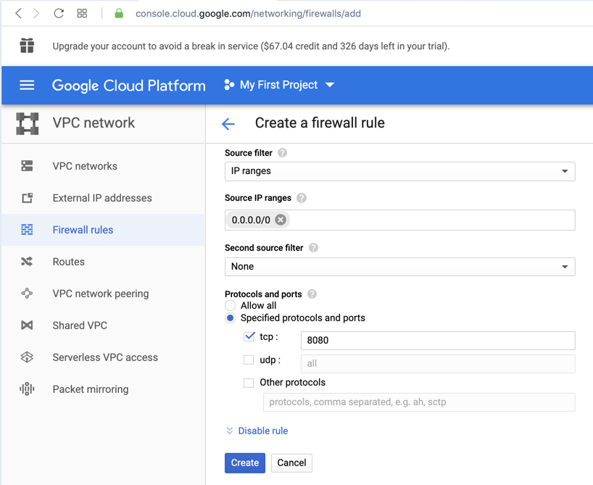Click into the tcp ports field
Image resolution: width=593 pixels, height=485 pixels.
(437, 340)
